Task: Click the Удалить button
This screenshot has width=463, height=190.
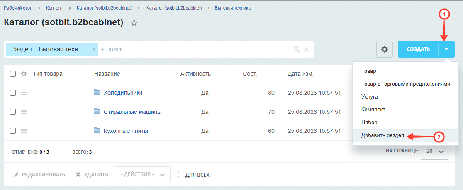Action: [x=92, y=175]
